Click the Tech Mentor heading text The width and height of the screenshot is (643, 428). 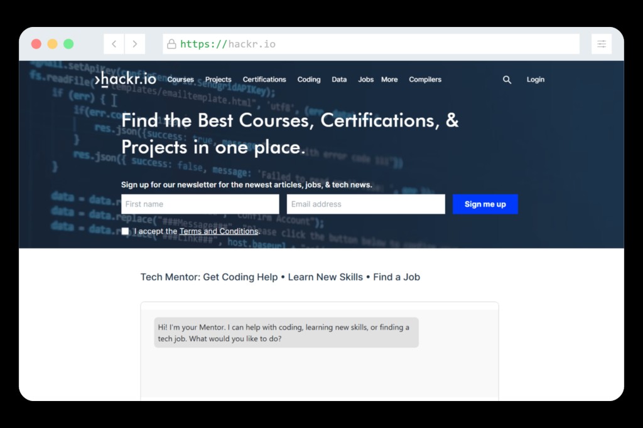click(x=280, y=277)
